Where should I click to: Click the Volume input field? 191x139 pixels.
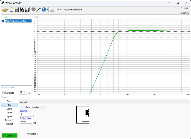tap(26, 115)
